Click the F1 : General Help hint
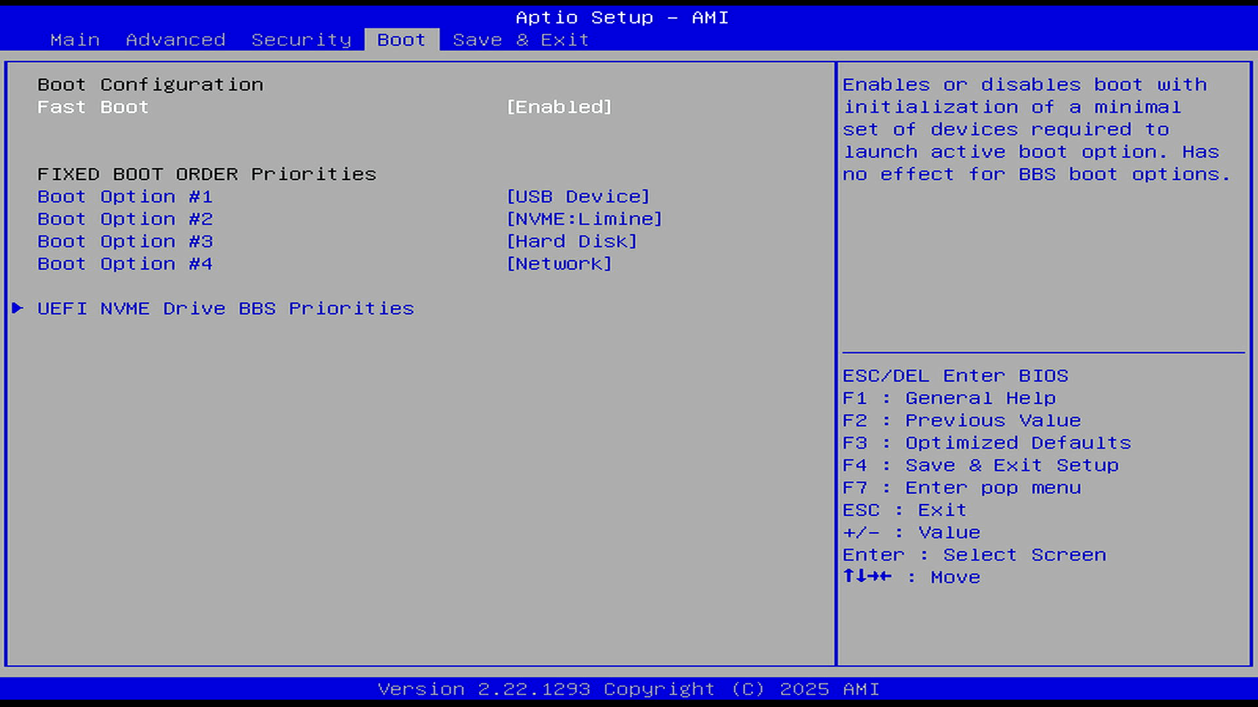 pyautogui.click(x=949, y=398)
